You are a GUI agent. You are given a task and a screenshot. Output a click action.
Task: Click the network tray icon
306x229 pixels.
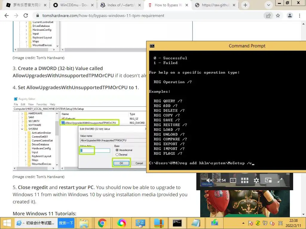point(265,223)
